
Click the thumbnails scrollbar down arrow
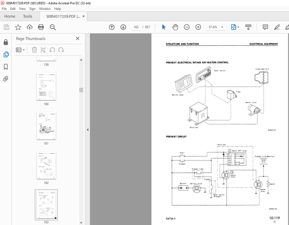click(81, 223)
